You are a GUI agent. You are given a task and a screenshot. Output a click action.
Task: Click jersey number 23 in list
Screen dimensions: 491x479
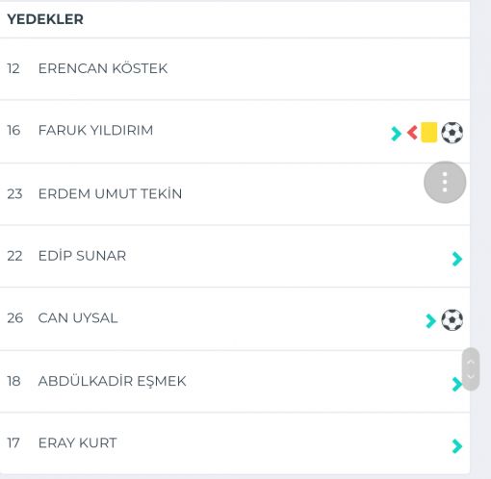(x=14, y=194)
